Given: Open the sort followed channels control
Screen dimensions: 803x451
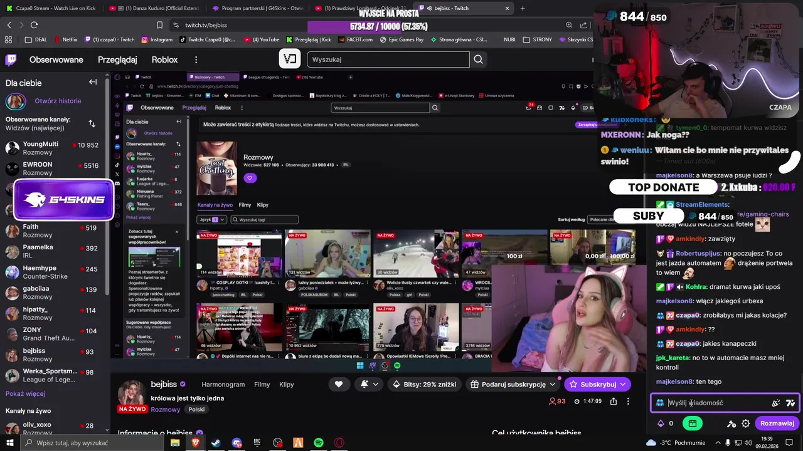Looking at the screenshot, I should (92, 123).
